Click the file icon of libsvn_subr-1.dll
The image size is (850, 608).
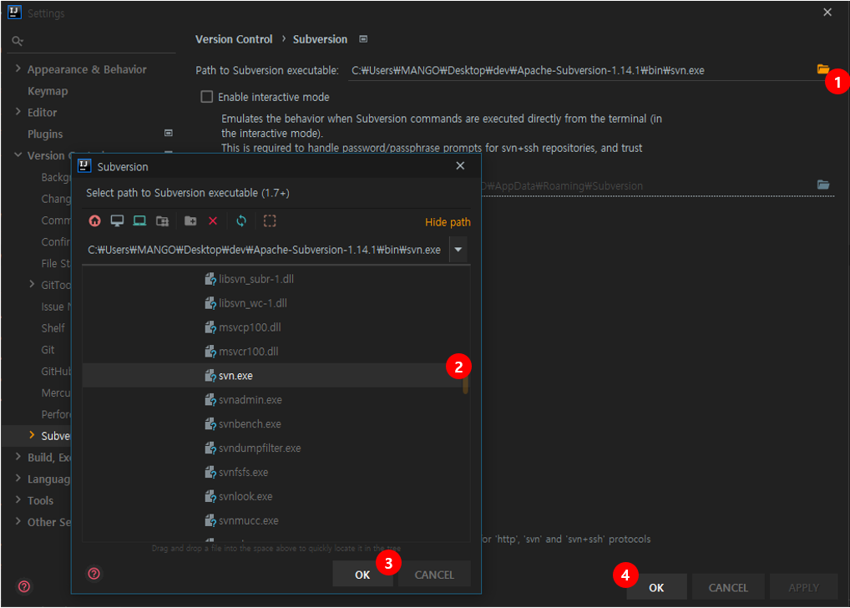tap(210, 279)
